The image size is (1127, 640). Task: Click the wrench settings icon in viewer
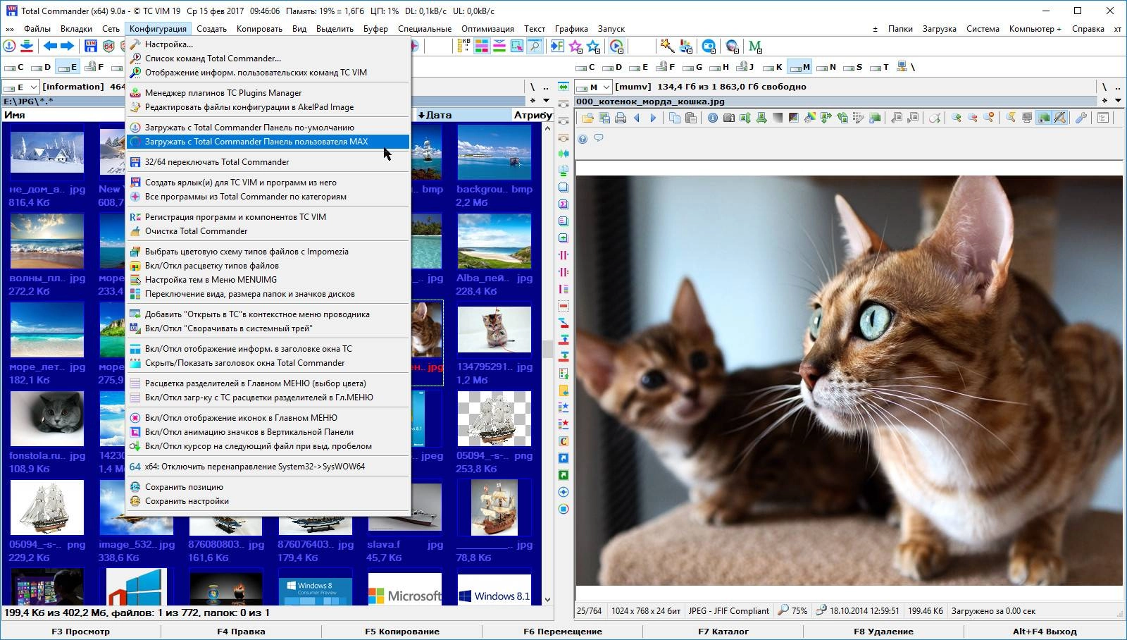pyautogui.click(x=1081, y=118)
